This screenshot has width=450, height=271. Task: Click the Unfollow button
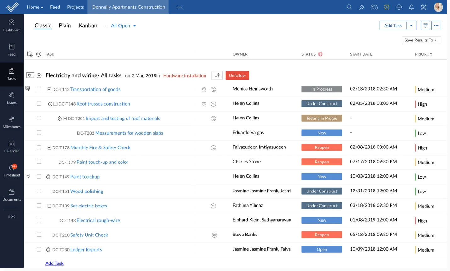click(237, 75)
